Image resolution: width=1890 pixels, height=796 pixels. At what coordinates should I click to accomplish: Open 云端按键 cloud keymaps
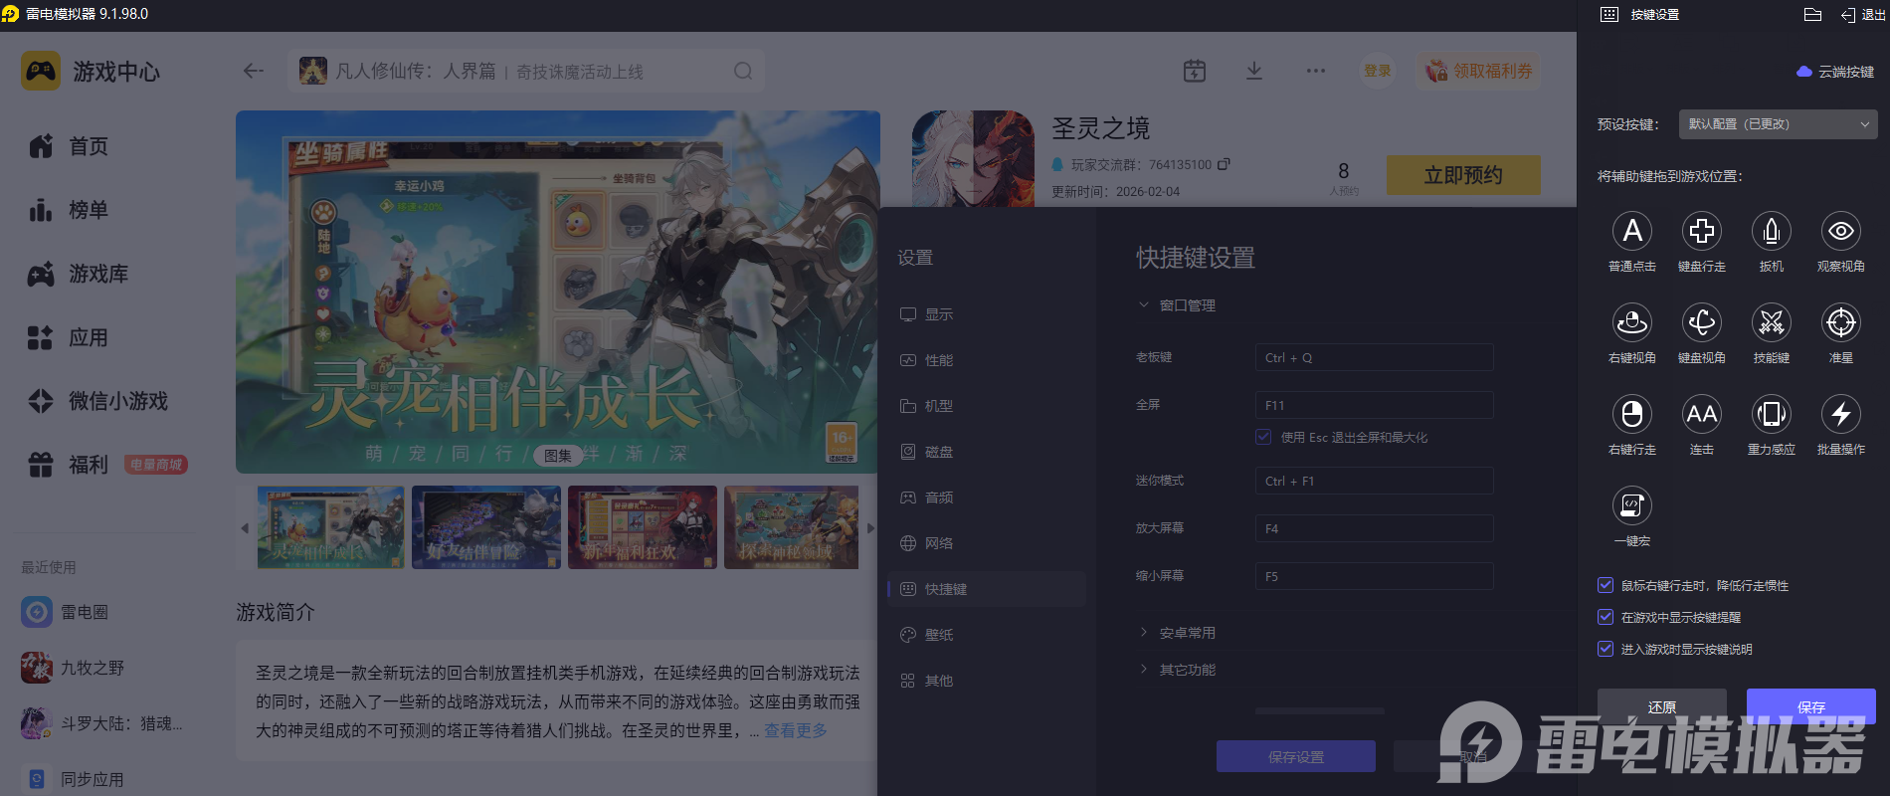coord(1835,72)
